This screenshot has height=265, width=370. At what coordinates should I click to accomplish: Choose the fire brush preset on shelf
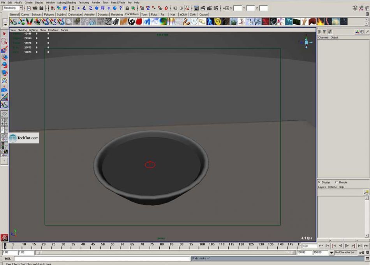321,22
